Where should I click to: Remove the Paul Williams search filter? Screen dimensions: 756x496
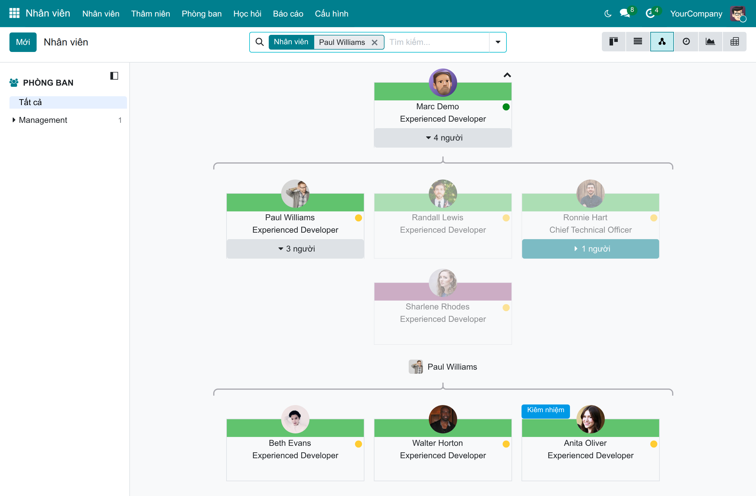pos(374,42)
